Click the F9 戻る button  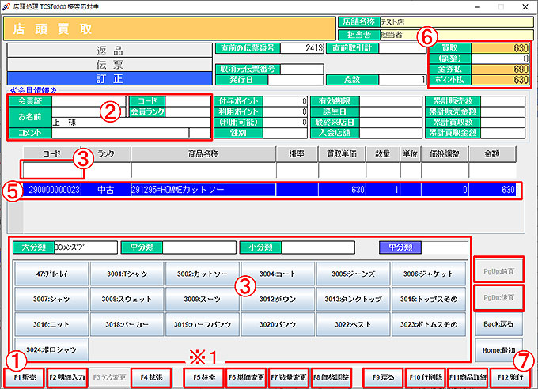(384, 377)
